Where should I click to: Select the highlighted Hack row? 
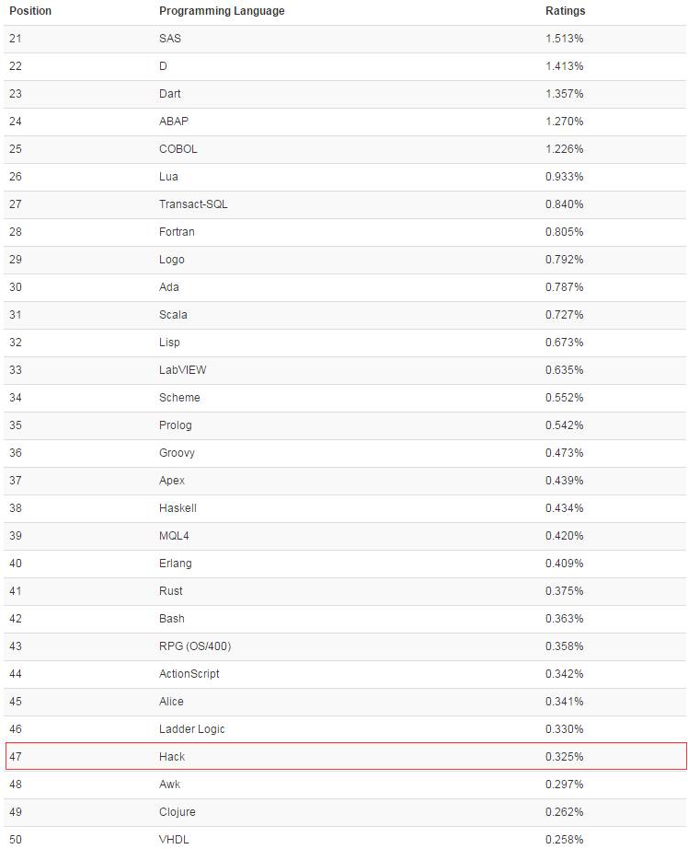346,757
